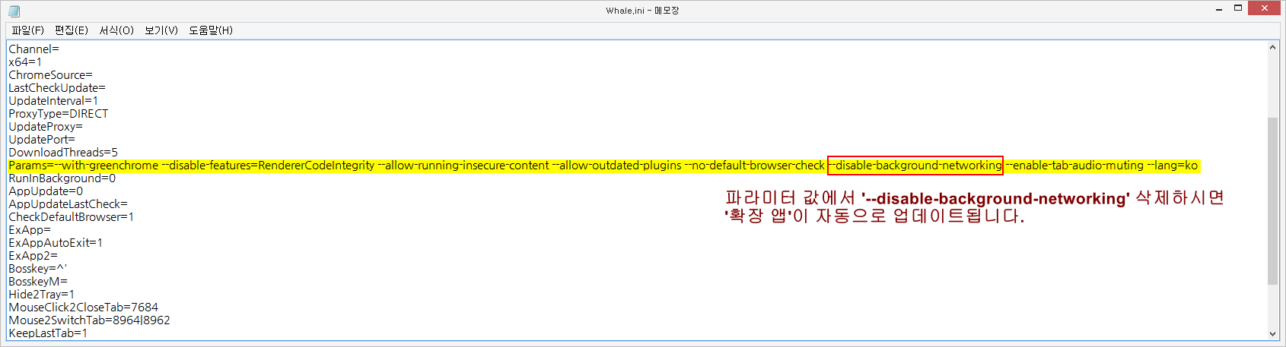Screen dimensions: 1286x347
Task: Click the line 'ExApp2='
Action: click(33, 256)
